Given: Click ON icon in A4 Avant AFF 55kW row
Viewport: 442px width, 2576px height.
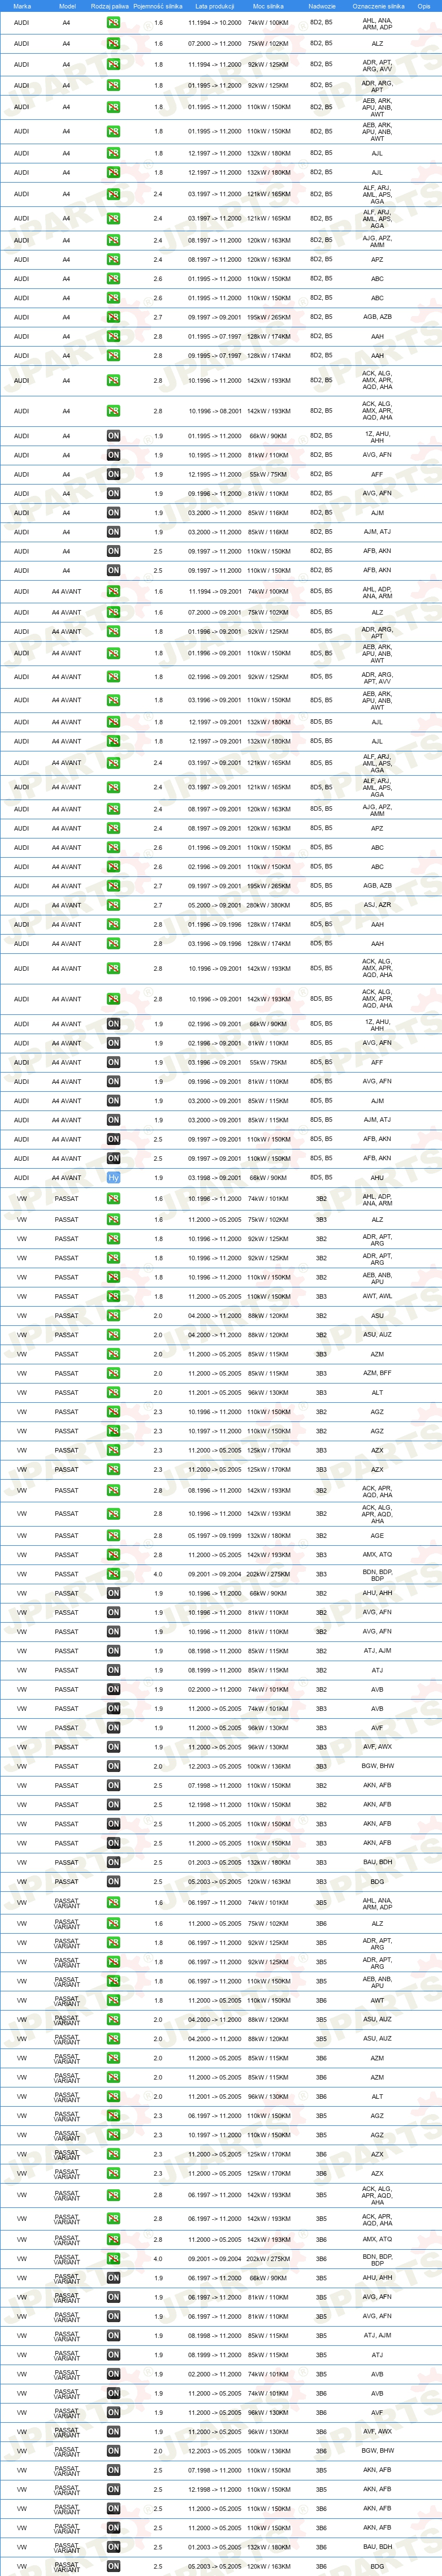Looking at the screenshot, I should (113, 1062).
